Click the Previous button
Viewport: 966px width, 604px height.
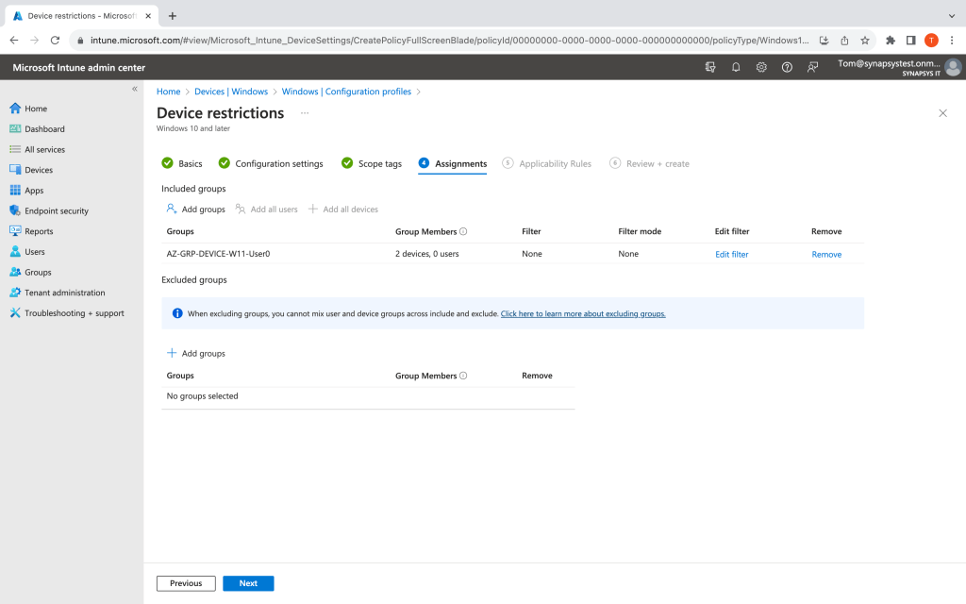click(186, 583)
